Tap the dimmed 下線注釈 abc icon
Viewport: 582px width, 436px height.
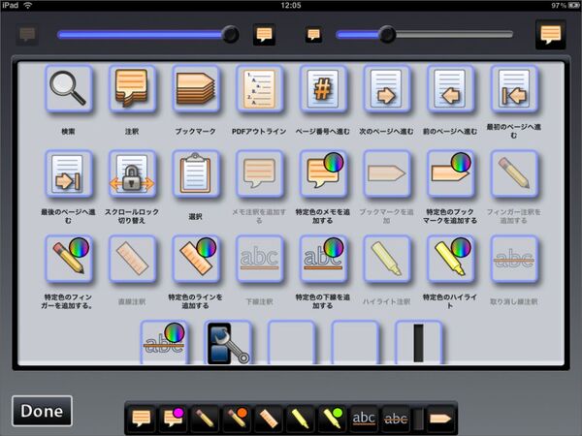point(259,259)
